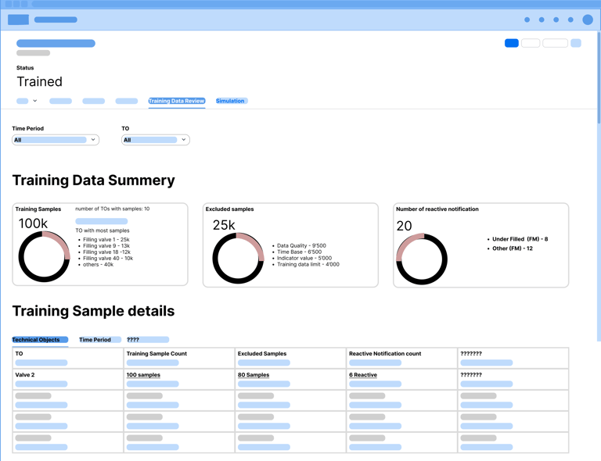Click 'Time Base - 6'500' entry
601x461 pixels.
click(x=300, y=252)
